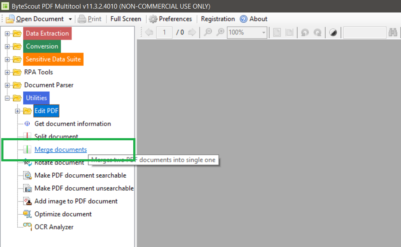Image resolution: width=401 pixels, height=247 pixels.
Task: Select the Utilities category
Action: [x=36, y=98]
